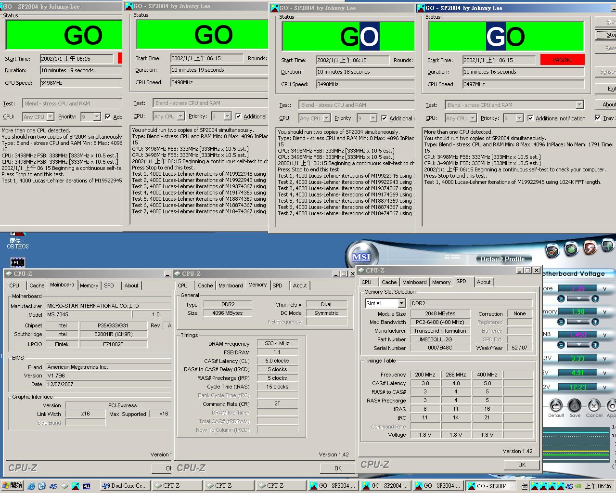
Task: Toggle the Tray checkbox in the rightmost SP2004 window
Action: pos(598,118)
